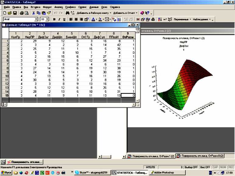235x176 pixels.
Task: Click the Пуск start button
Action: coord(6,173)
